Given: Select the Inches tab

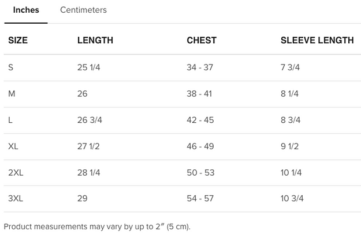Looking at the screenshot, I should click(26, 10).
